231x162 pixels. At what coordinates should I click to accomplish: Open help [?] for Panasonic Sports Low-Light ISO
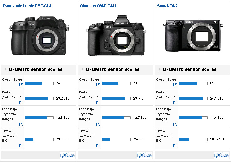coord(21,145)
